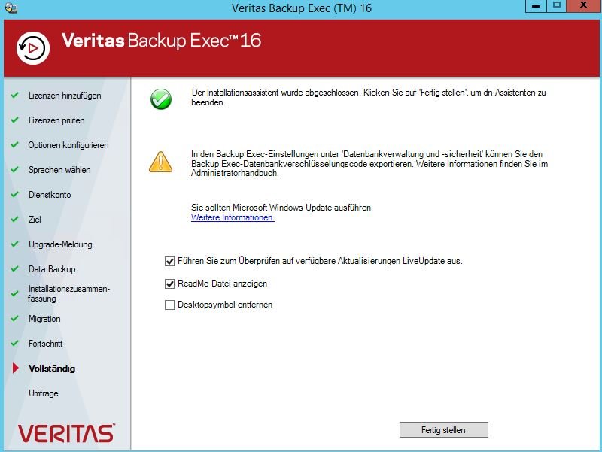Viewport: 602px width, 452px height.
Task: Minimize the installer window
Action: point(536,6)
